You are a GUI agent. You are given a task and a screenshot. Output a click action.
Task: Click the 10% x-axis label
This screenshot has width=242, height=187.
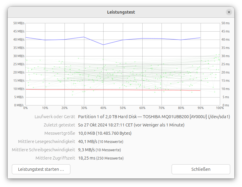[x=45, y=108]
